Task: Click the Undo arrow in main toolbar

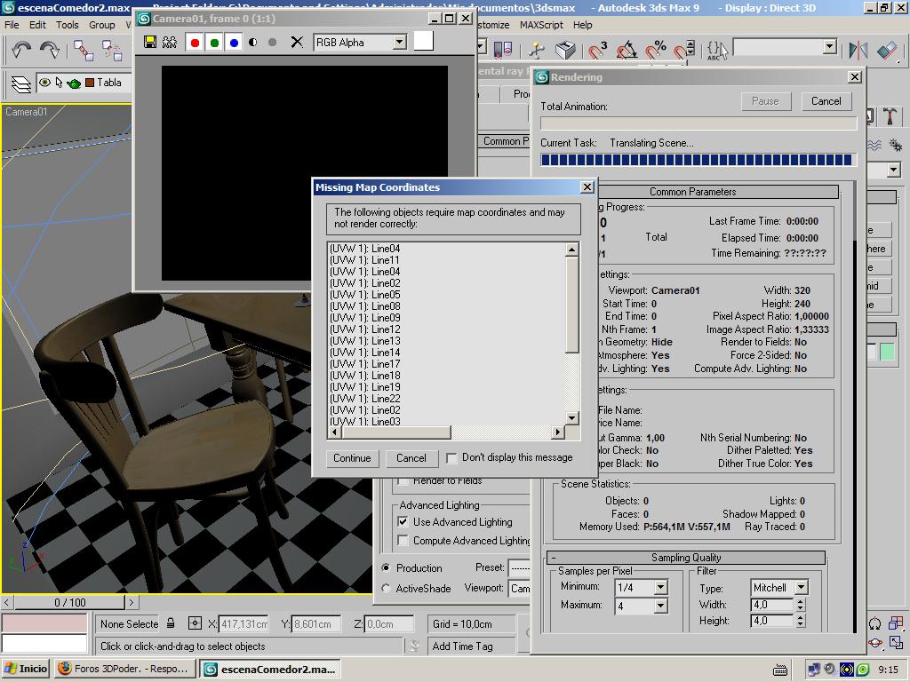Action: pos(21,50)
